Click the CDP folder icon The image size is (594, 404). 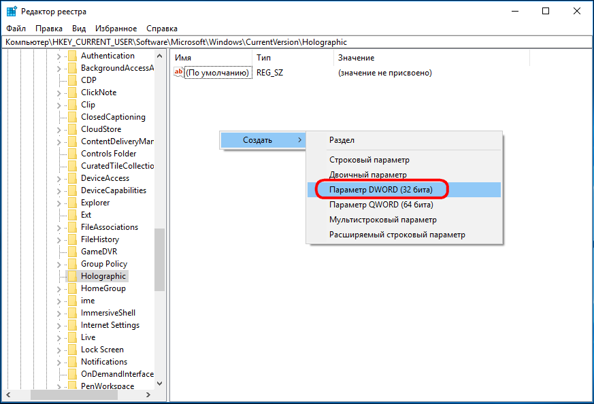pyautogui.click(x=72, y=80)
